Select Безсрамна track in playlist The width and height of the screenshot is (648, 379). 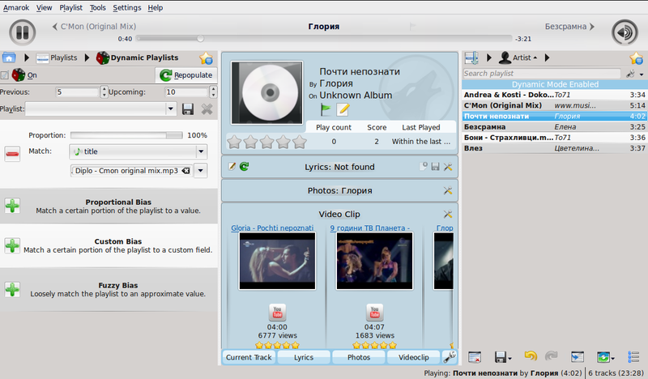click(x=554, y=127)
